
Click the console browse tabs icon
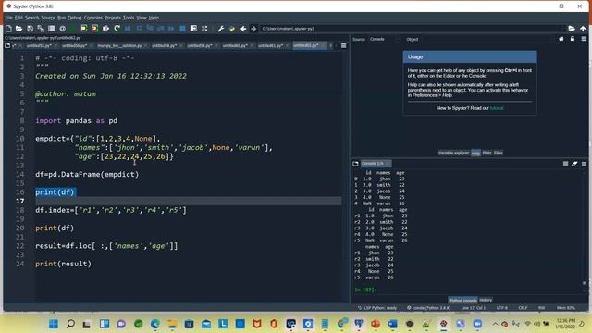click(x=355, y=164)
